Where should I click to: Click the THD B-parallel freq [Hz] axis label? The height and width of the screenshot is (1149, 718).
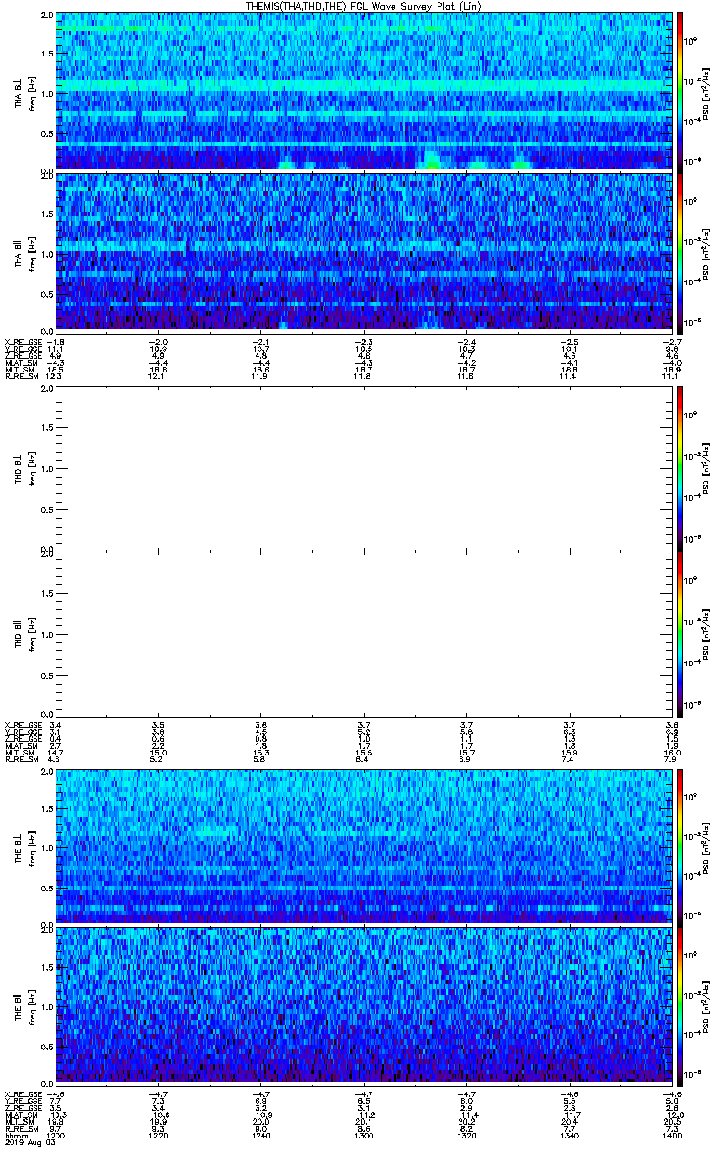(x=31, y=633)
